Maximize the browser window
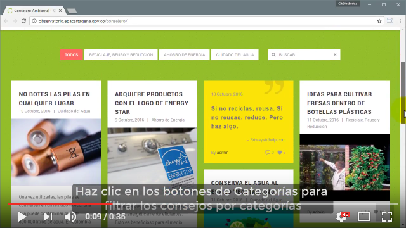406x228 pixels. (384, 4)
